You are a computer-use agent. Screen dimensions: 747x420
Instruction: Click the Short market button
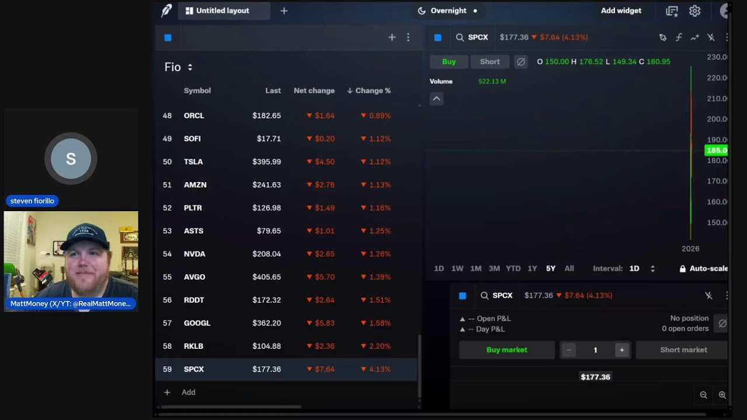(x=682, y=350)
